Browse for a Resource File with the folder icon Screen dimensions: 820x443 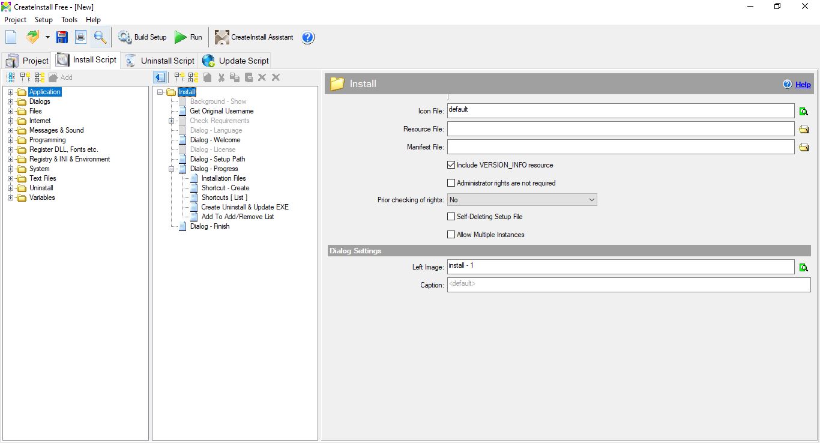pos(804,129)
